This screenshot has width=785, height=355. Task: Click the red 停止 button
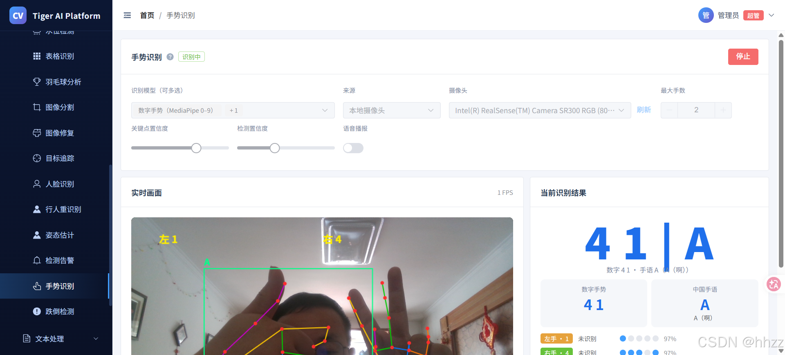point(743,57)
